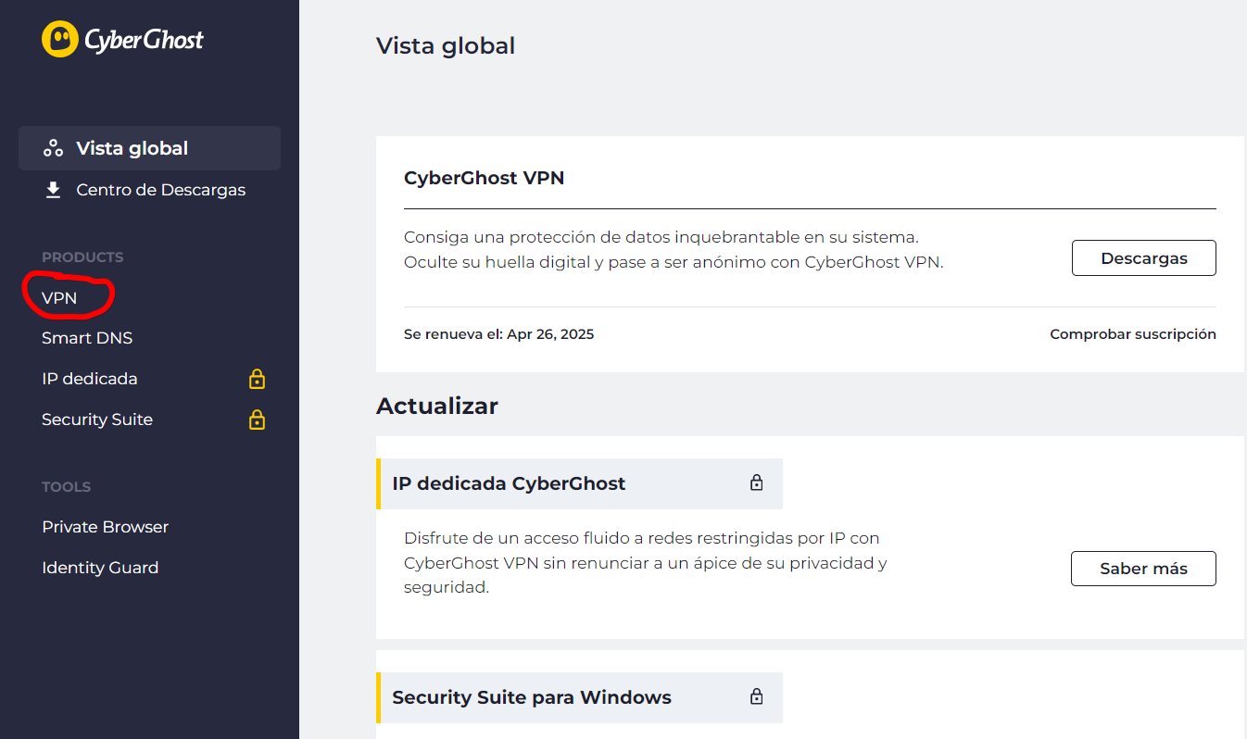Open Identity Guard under Tools
Screen dimensions: 1247x739
click(100, 568)
